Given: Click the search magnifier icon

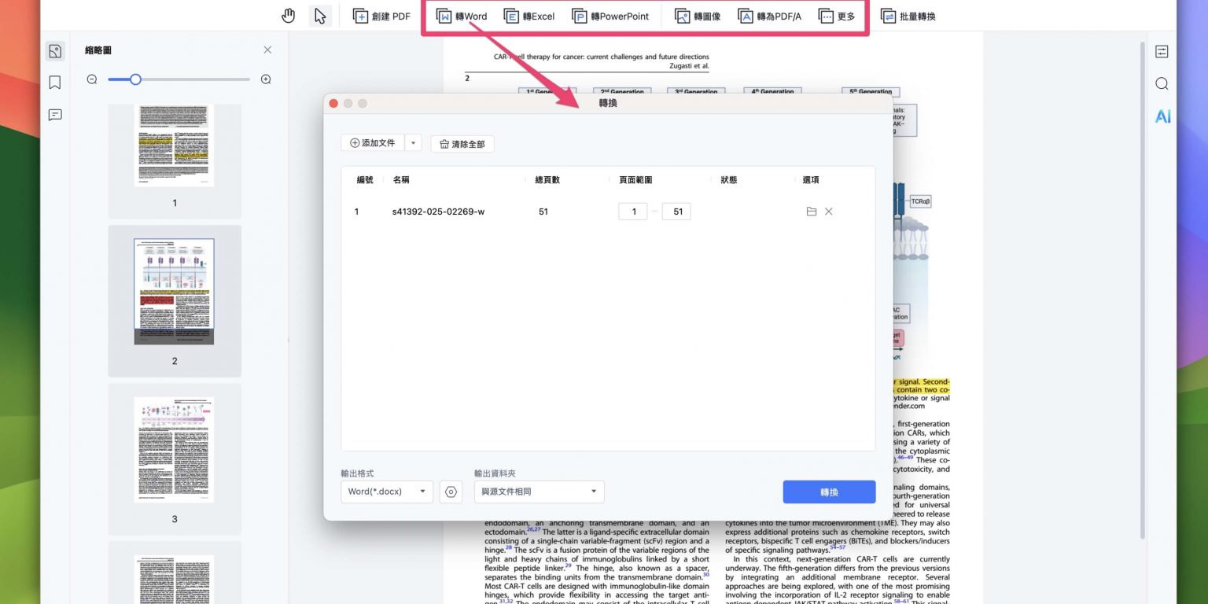Looking at the screenshot, I should point(1162,84).
